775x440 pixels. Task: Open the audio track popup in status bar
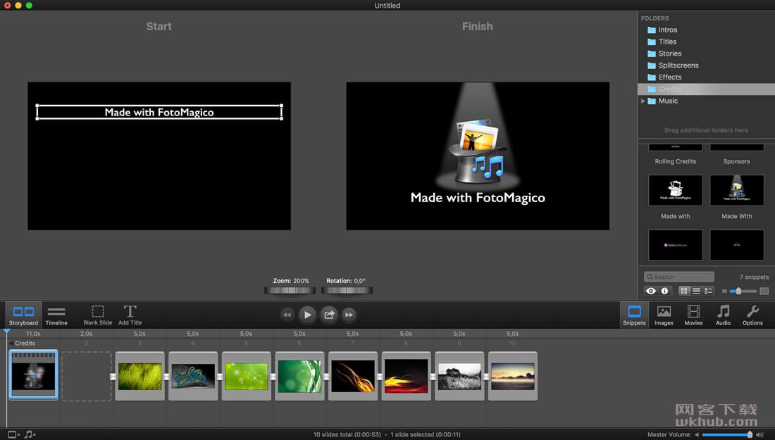[x=29, y=434]
